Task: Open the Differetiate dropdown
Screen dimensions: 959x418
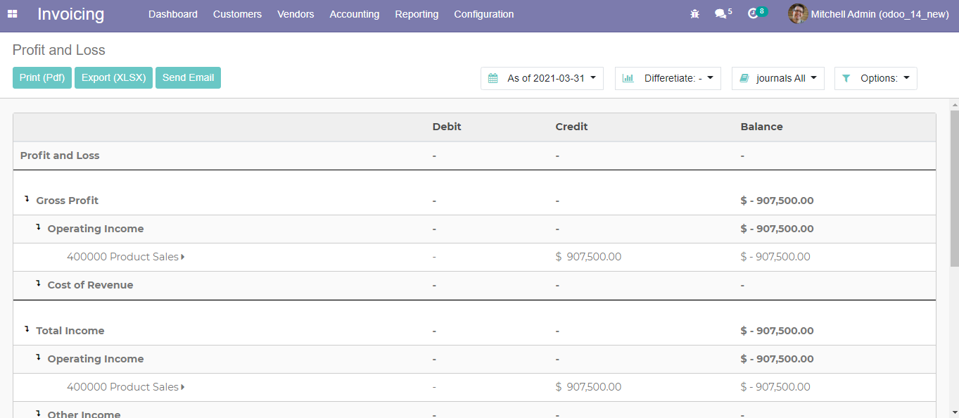Action: point(667,78)
